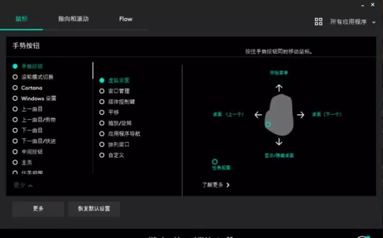This screenshot has width=383, height=238.
Task: Open the 所有应用程序 dropdown
Action: (x=353, y=22)
